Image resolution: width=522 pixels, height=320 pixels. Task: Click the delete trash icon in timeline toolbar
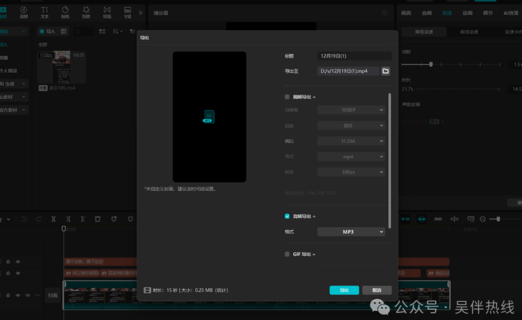click(97, 219)
